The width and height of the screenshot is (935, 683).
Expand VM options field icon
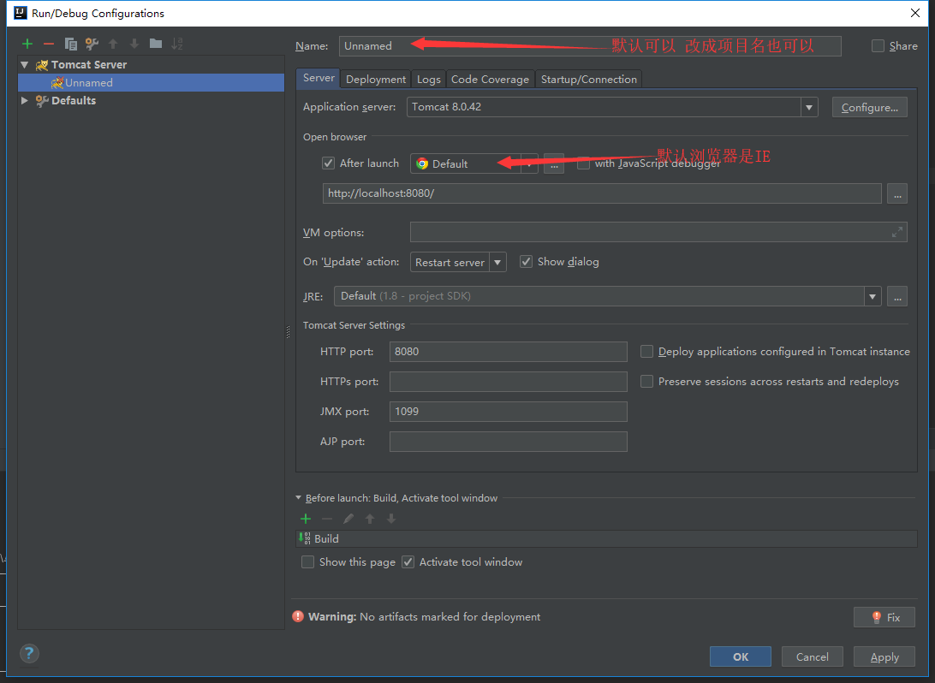coord(896,233)
